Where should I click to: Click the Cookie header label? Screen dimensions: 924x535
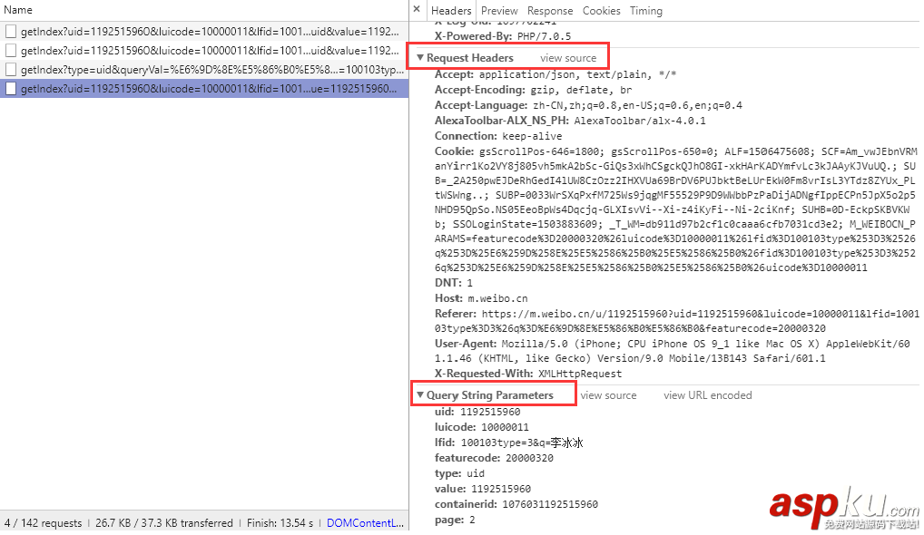454,151
